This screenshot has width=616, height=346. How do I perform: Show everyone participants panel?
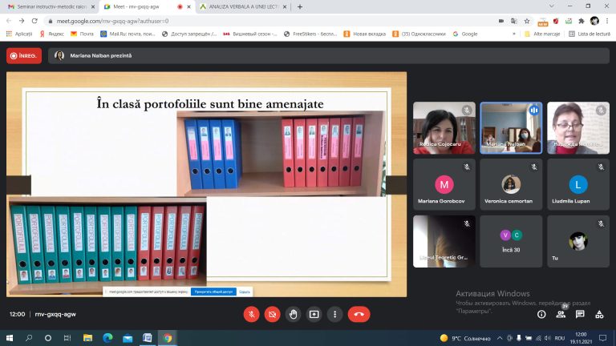(x=561, y=314)
